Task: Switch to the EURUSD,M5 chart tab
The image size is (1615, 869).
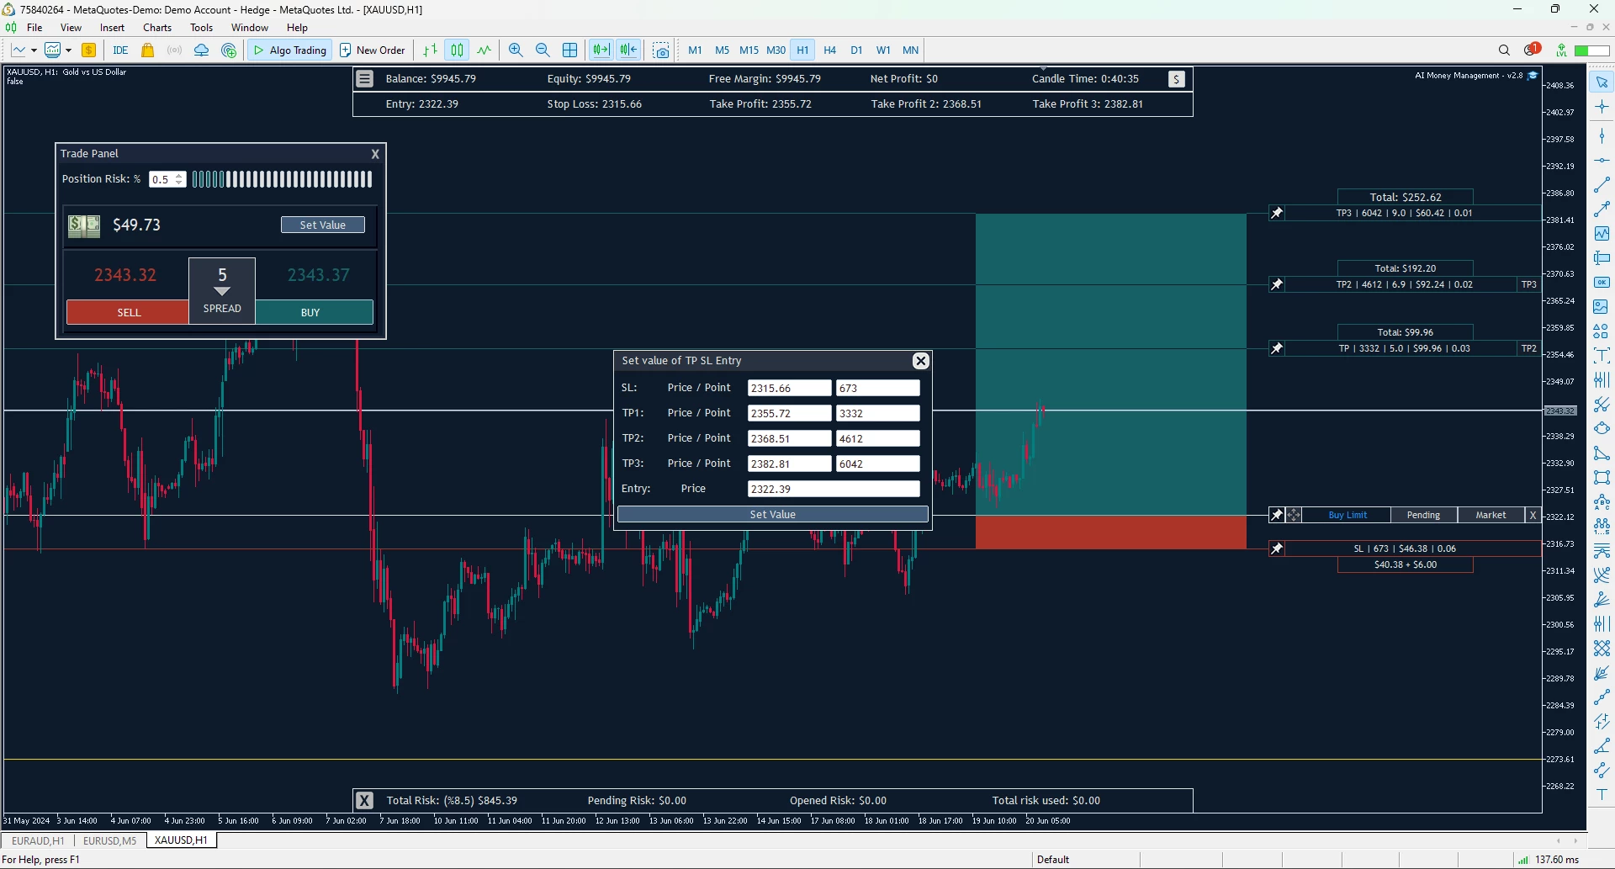Action: pos(109,840)
